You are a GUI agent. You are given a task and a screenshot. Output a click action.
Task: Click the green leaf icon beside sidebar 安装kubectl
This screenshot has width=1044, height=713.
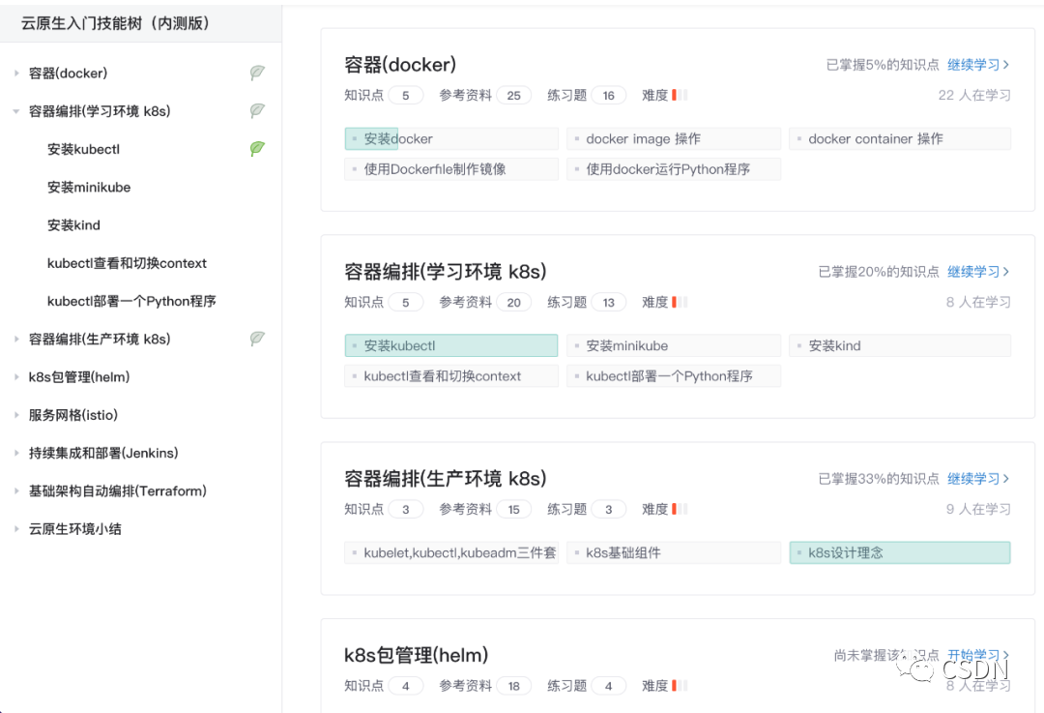tap(257, 149)
